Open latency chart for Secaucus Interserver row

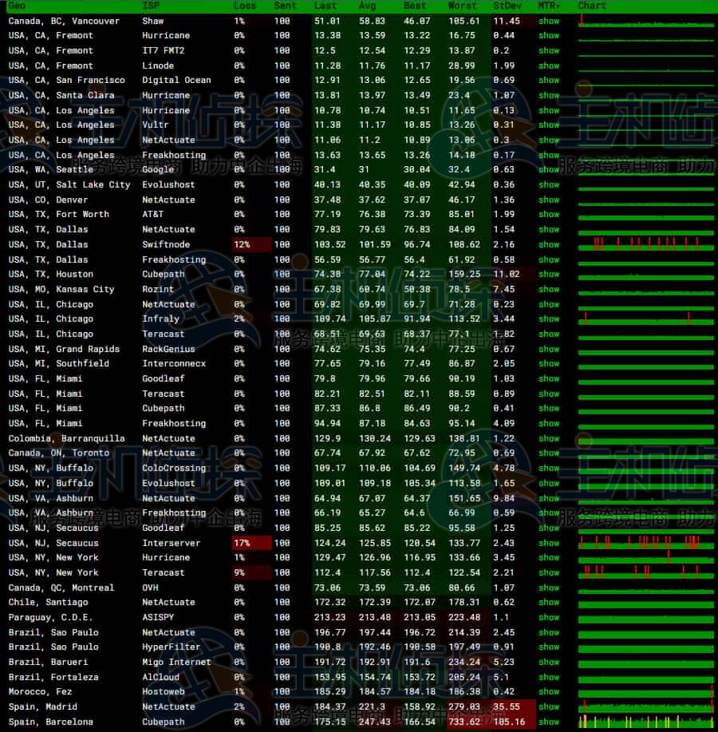tap(646, 543)
